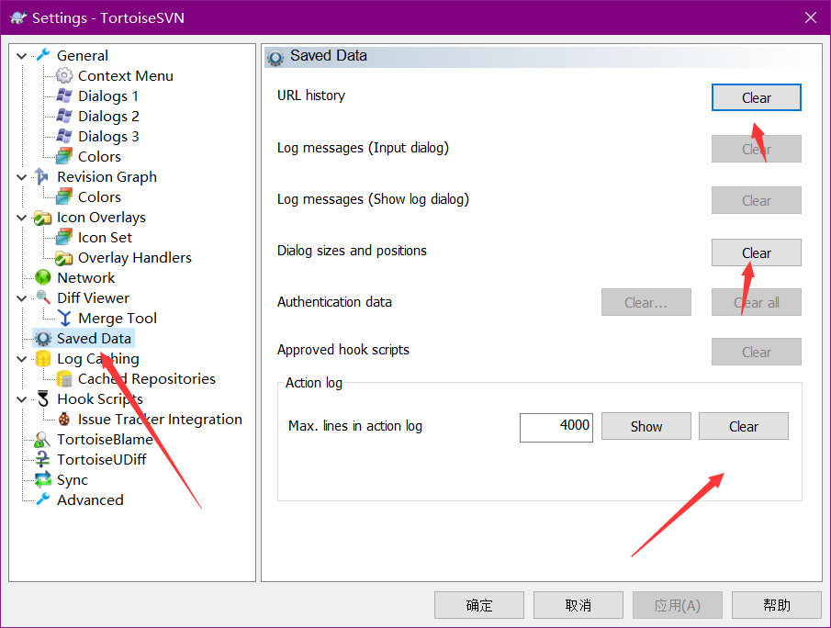This screenshot has height=628, width=831.
Task: Click Clear... for Authentication data
Action: coord(646,302)
